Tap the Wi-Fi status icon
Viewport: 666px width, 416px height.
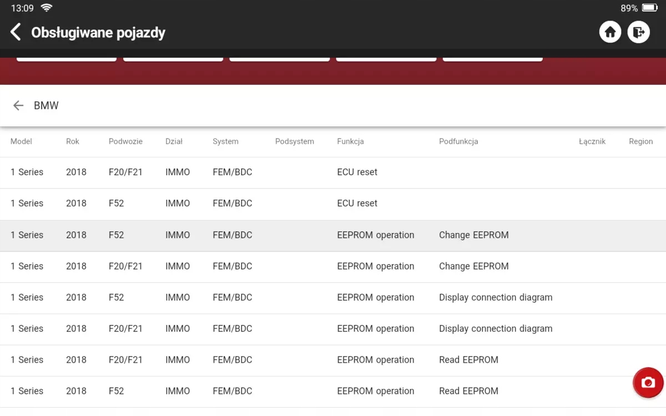point(47,8)
